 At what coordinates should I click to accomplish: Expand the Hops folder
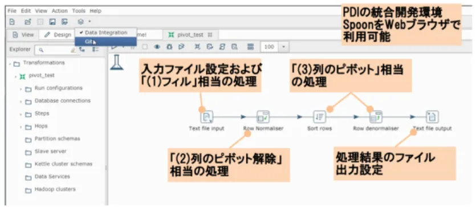(x=21, y=127)
